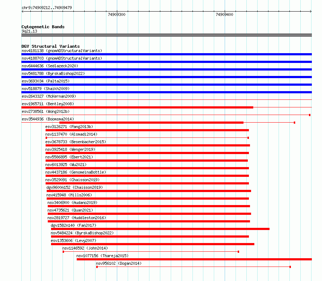
Task: Click the red bar under dgv1582n140
Action: (x=160, y=229)
